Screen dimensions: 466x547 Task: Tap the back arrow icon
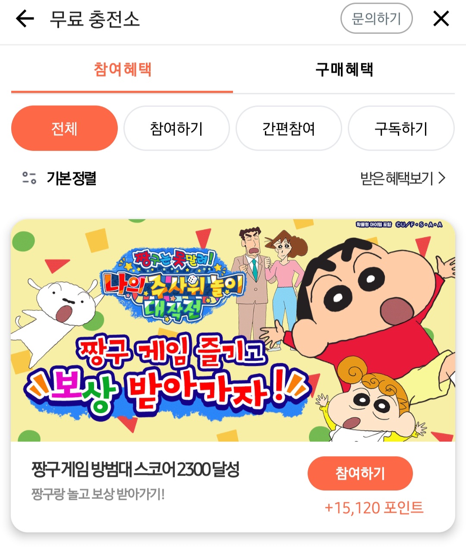coord(25,19)
